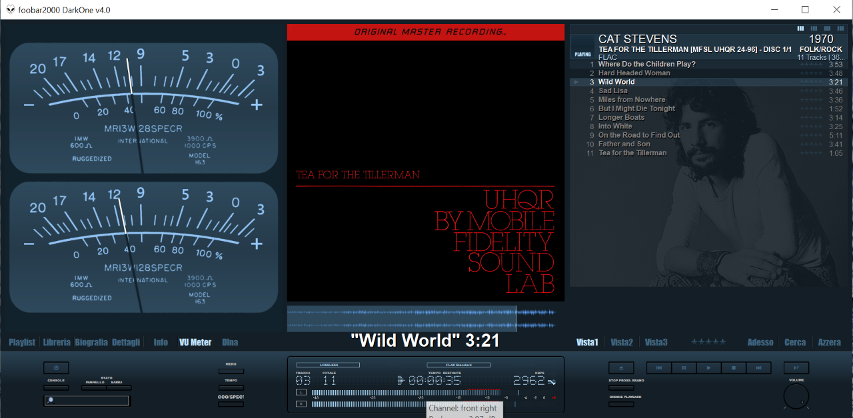Click the eject button left of playback controls
Viewport: 853px width, 418px height.
coord(621,367)
